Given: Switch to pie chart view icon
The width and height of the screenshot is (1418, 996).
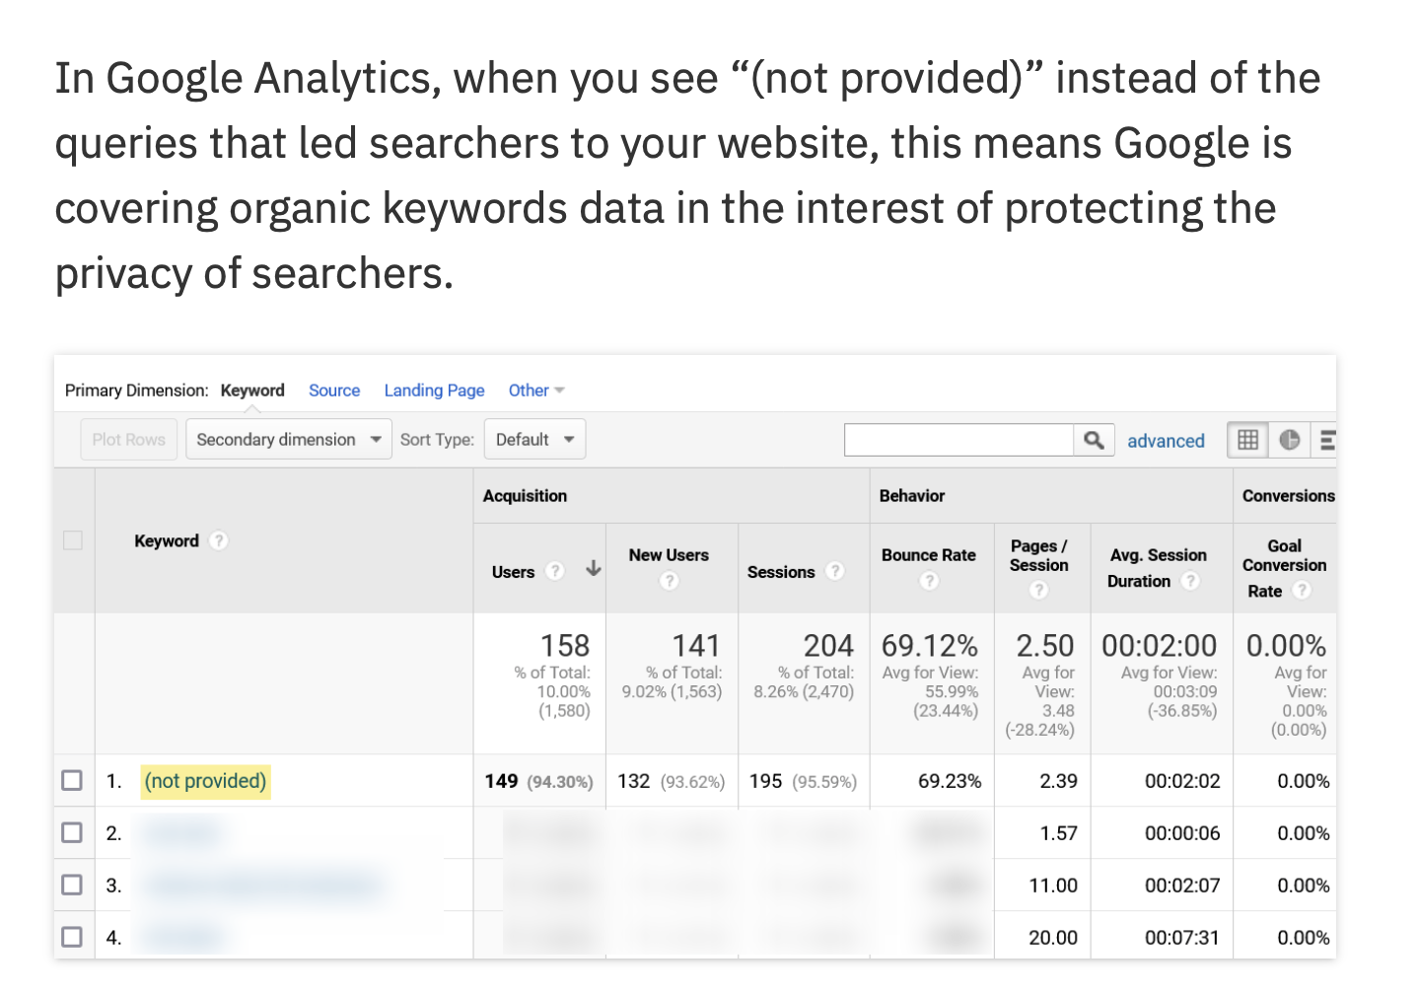Looking at the screenshot, I should [x=1289, y=440].
